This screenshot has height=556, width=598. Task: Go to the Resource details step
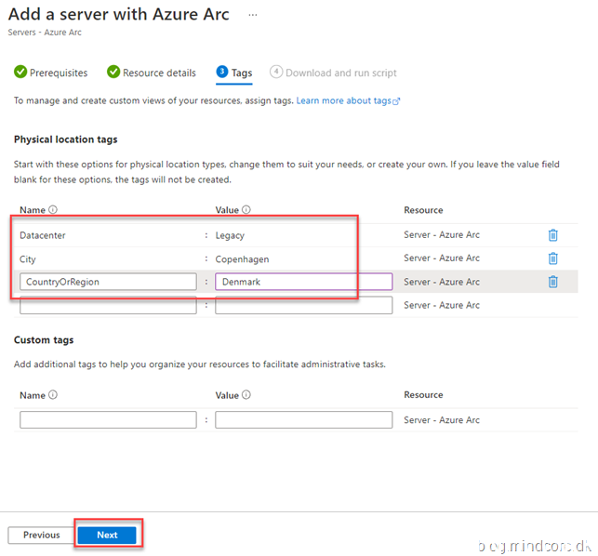coord(152,73)
